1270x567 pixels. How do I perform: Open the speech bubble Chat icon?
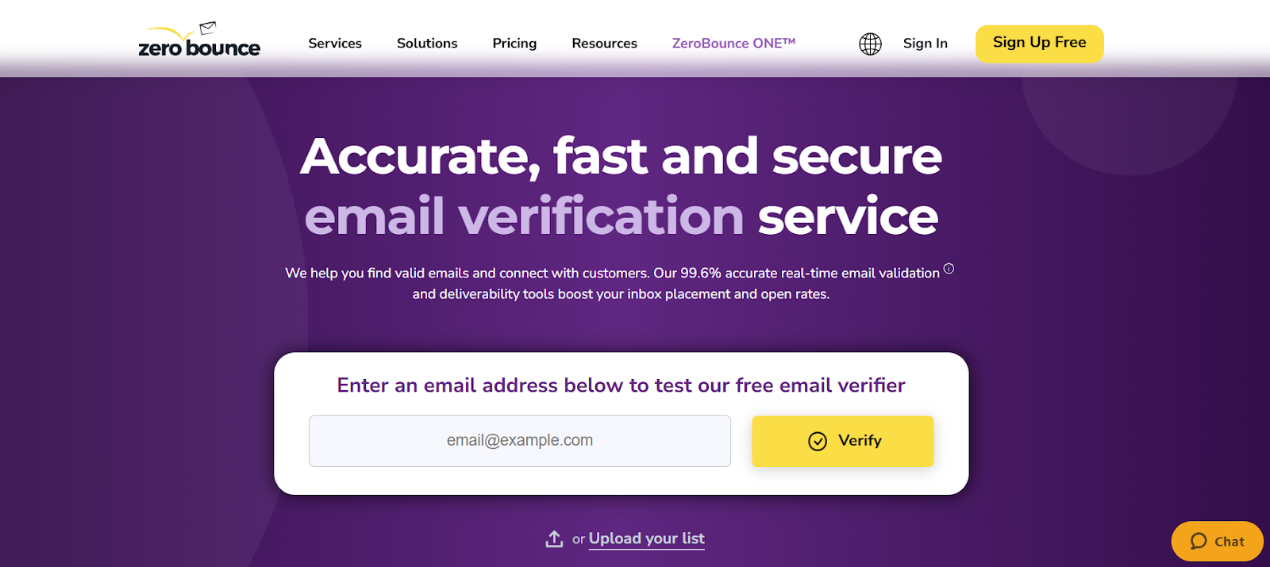point(1199,542)
